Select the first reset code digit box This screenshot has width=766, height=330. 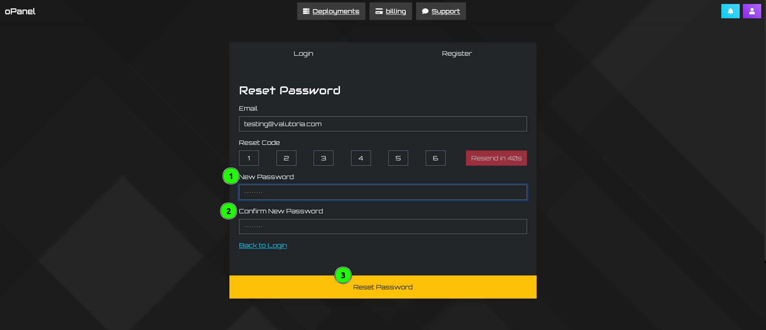coord(249,158)
